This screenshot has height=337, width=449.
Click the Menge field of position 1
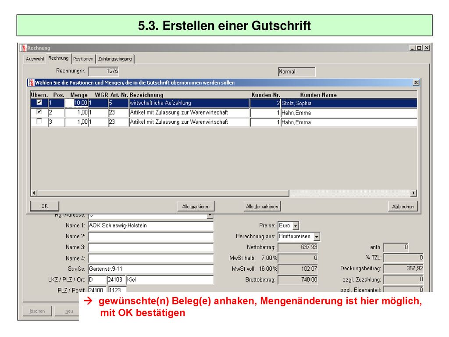tap(76, 103)
